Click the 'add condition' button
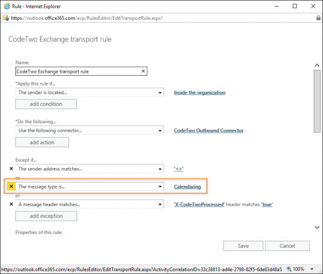Image resolution: width=323 pixels, height=274 pixels. [x=46, y=104]
